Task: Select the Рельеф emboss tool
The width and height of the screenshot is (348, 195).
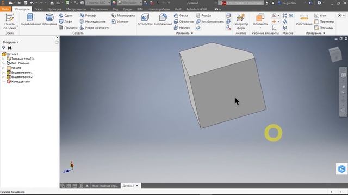Action: [88, 16]
